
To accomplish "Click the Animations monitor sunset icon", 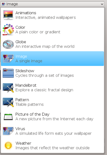I will 8,15.
